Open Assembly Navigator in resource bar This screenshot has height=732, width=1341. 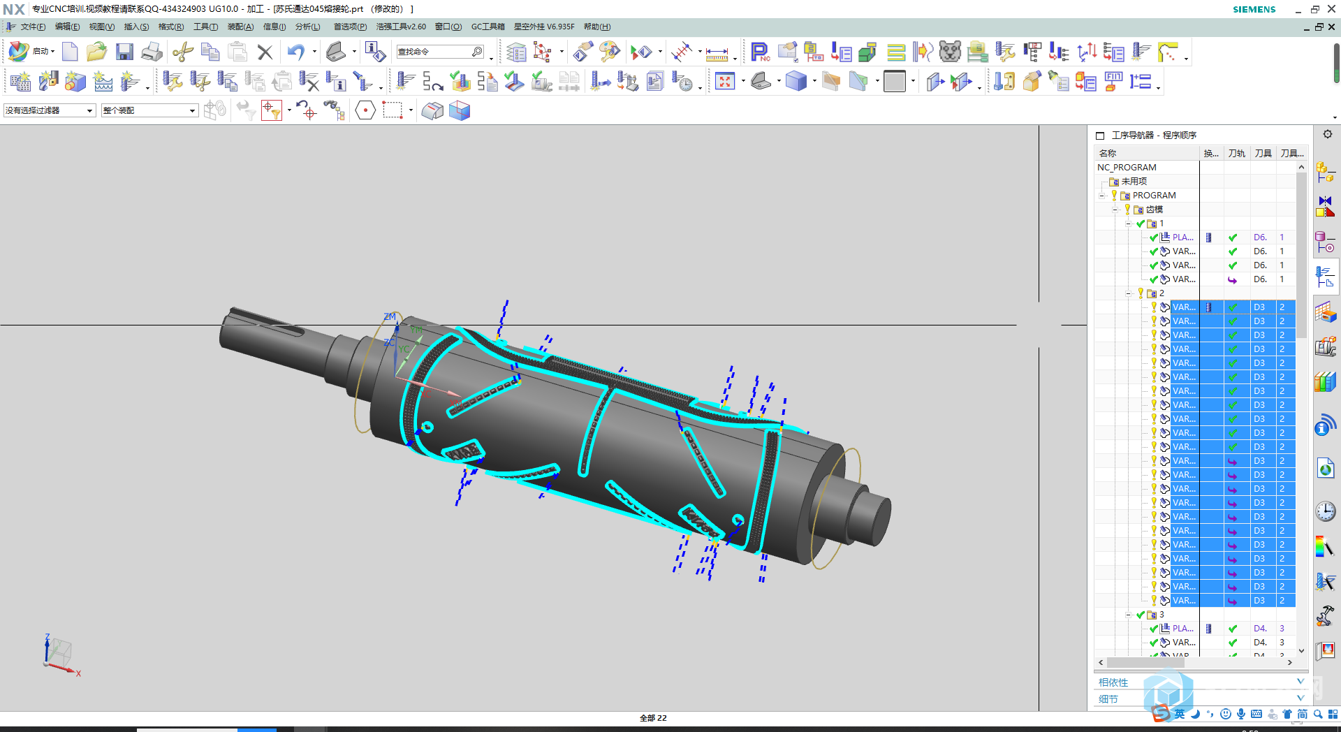[1325, 171]
